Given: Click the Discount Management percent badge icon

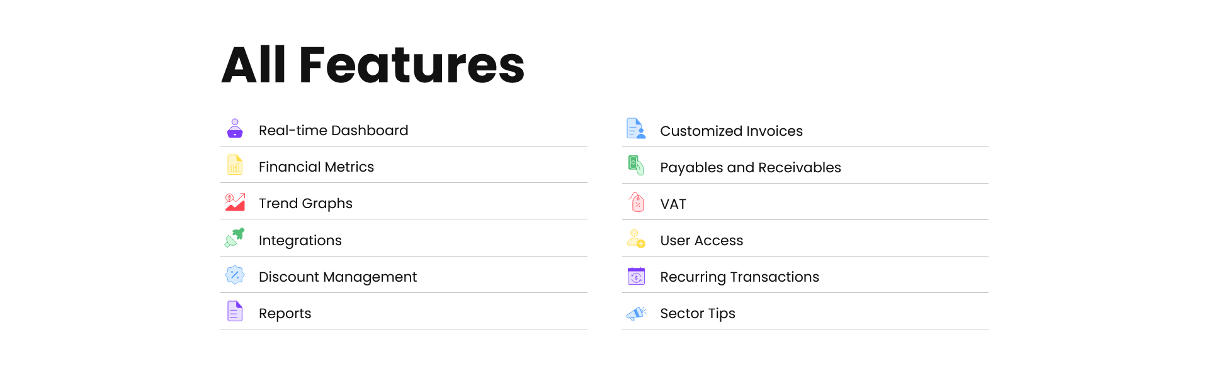Looking at the screenshot, I should 235,275.
